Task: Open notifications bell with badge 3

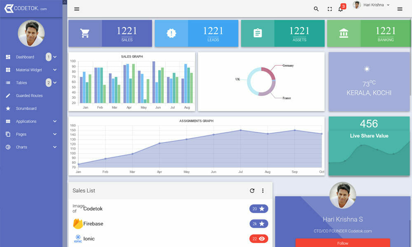Action: [341, 9]
